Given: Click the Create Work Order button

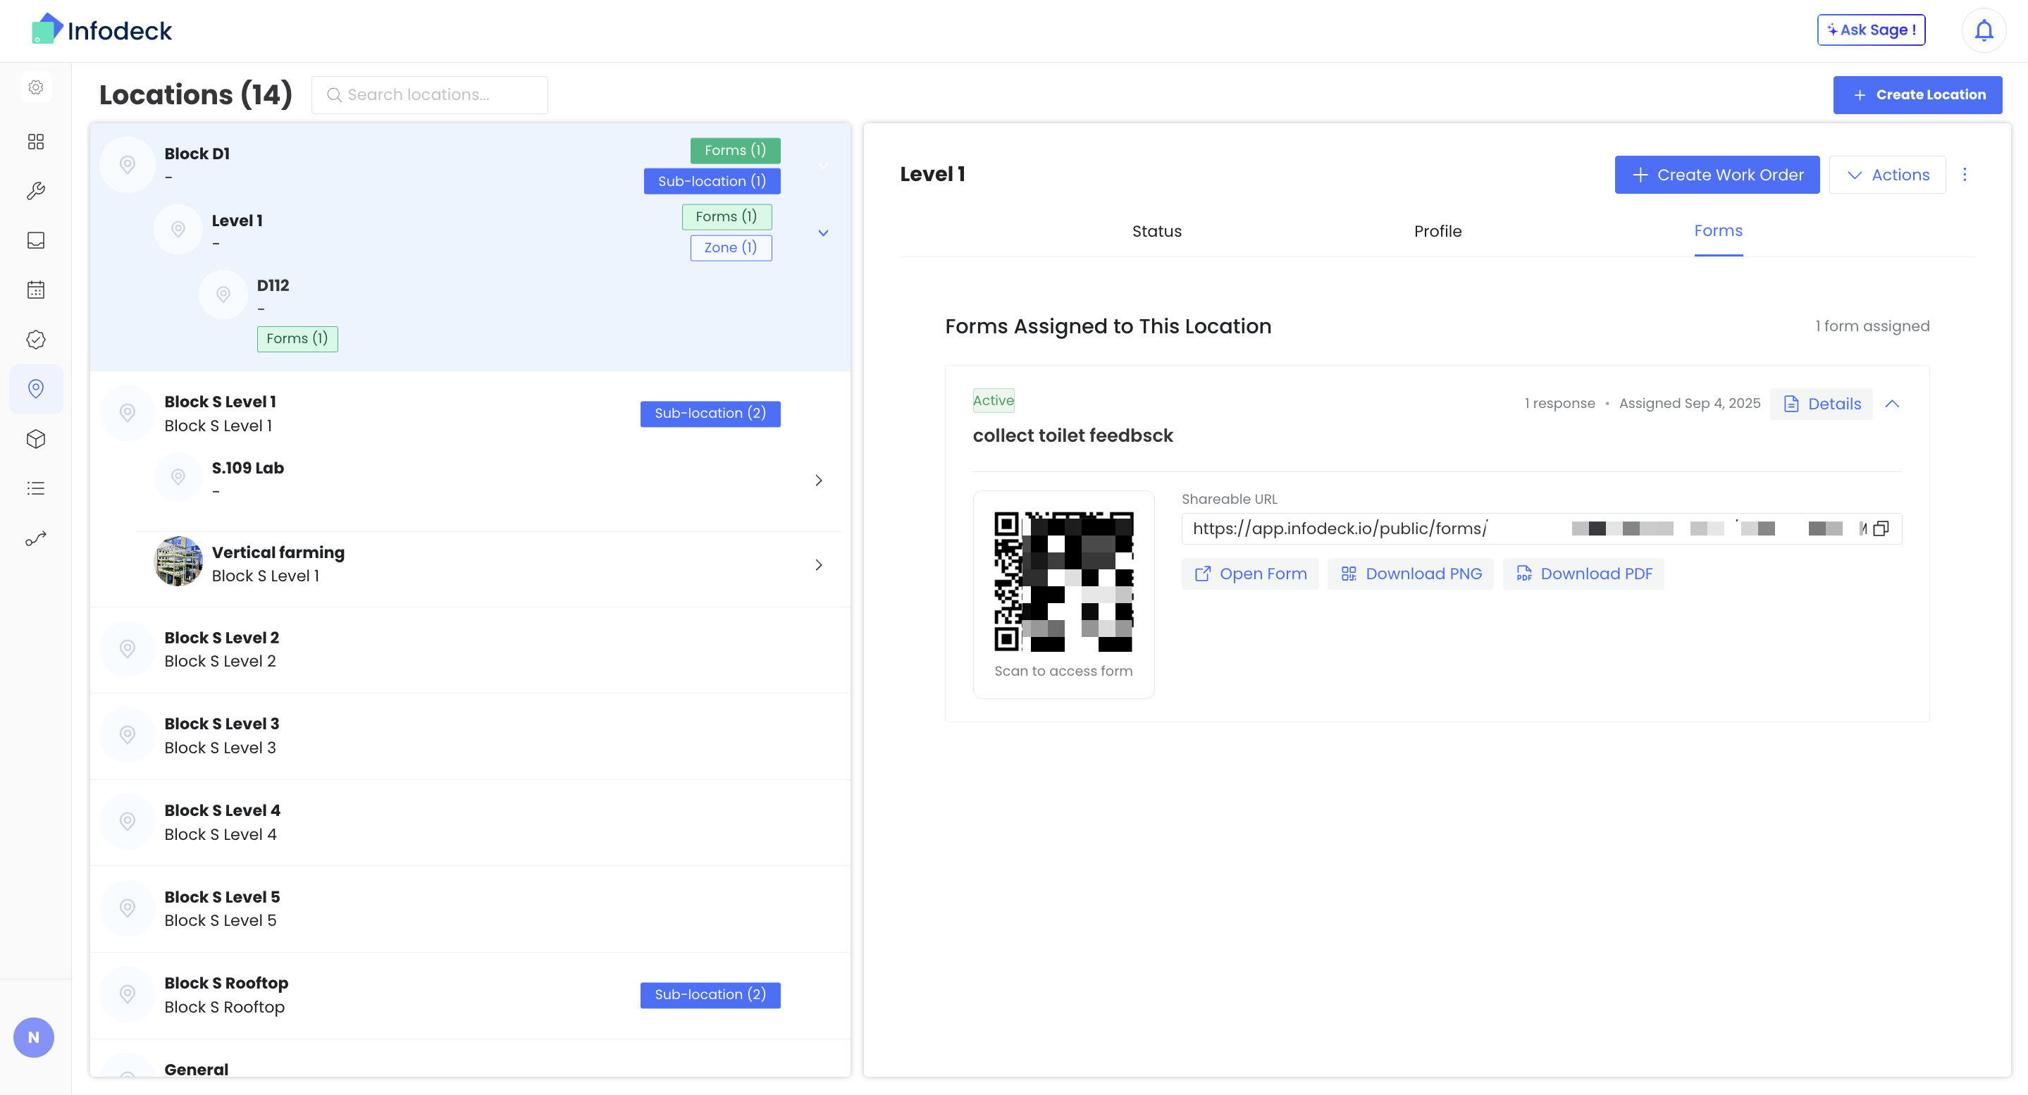Looking at the screenshot, I should [x=1717, y=175].
